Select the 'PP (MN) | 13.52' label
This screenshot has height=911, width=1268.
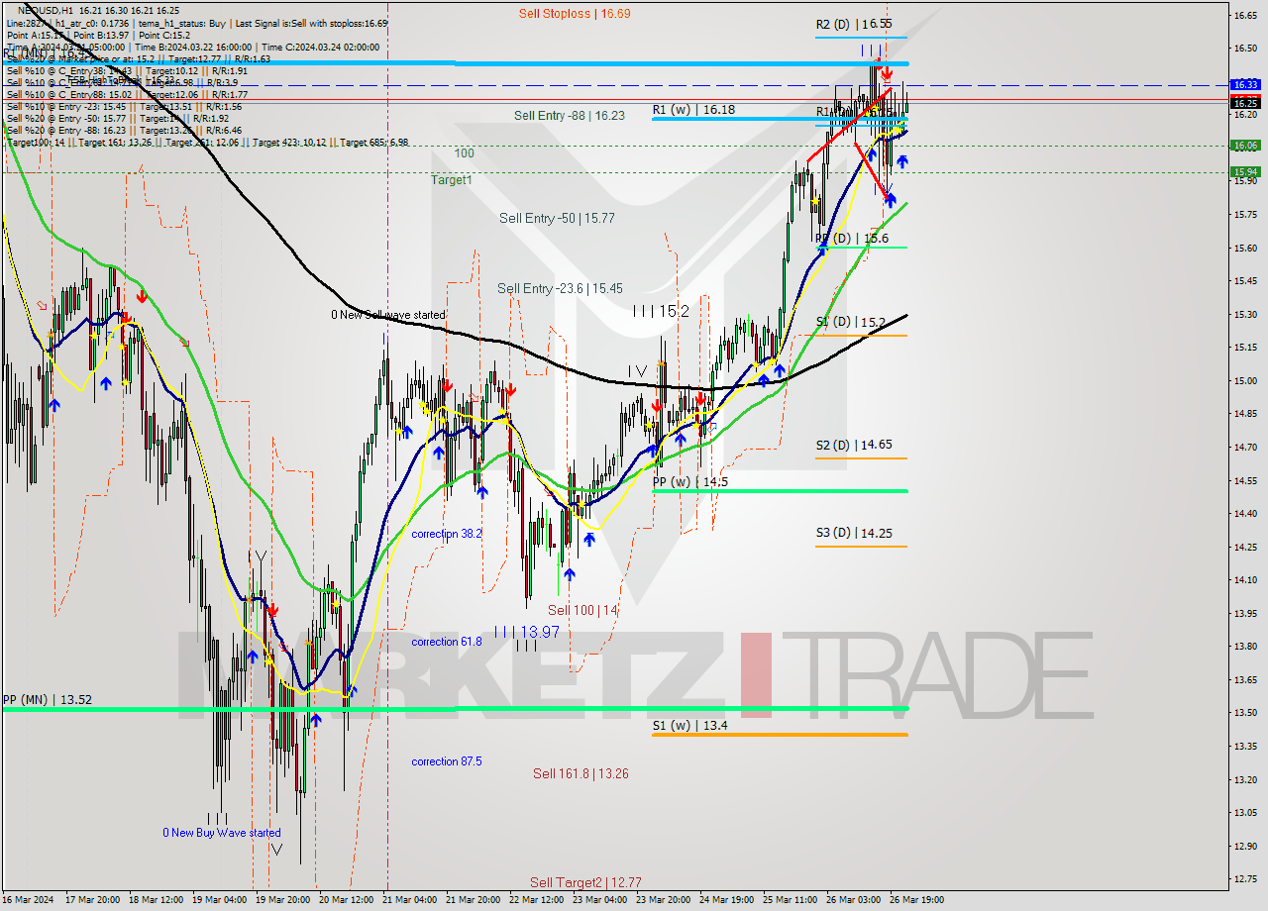click(48, 699)
